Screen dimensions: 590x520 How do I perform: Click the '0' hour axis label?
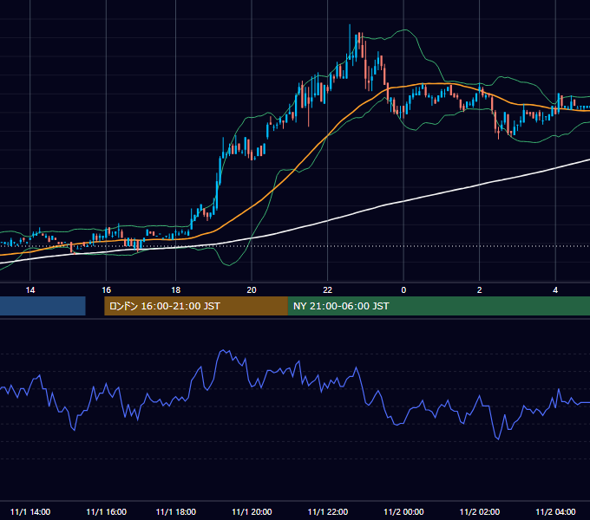[x=403, y=290]
